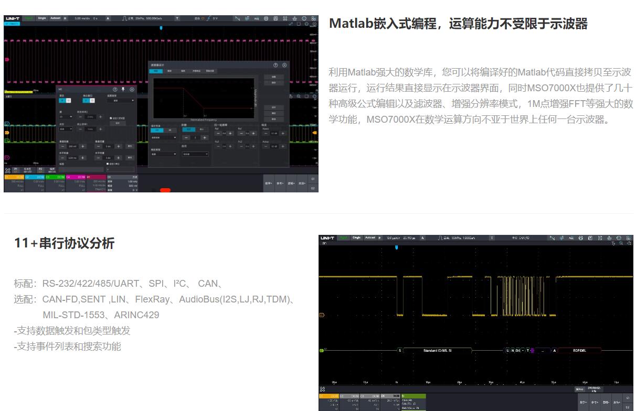Open the response type dropdown in the filter design dialog
The image size is (636, 411).
[x=164, y=154]
